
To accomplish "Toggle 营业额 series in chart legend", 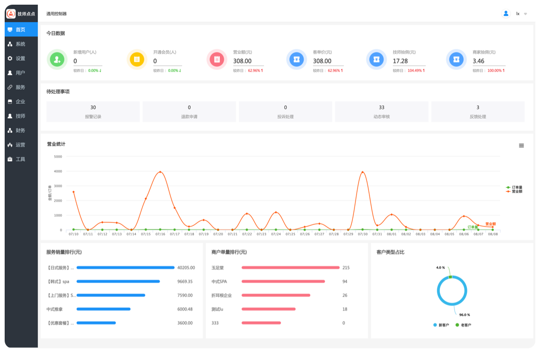I will pos(514,191).
